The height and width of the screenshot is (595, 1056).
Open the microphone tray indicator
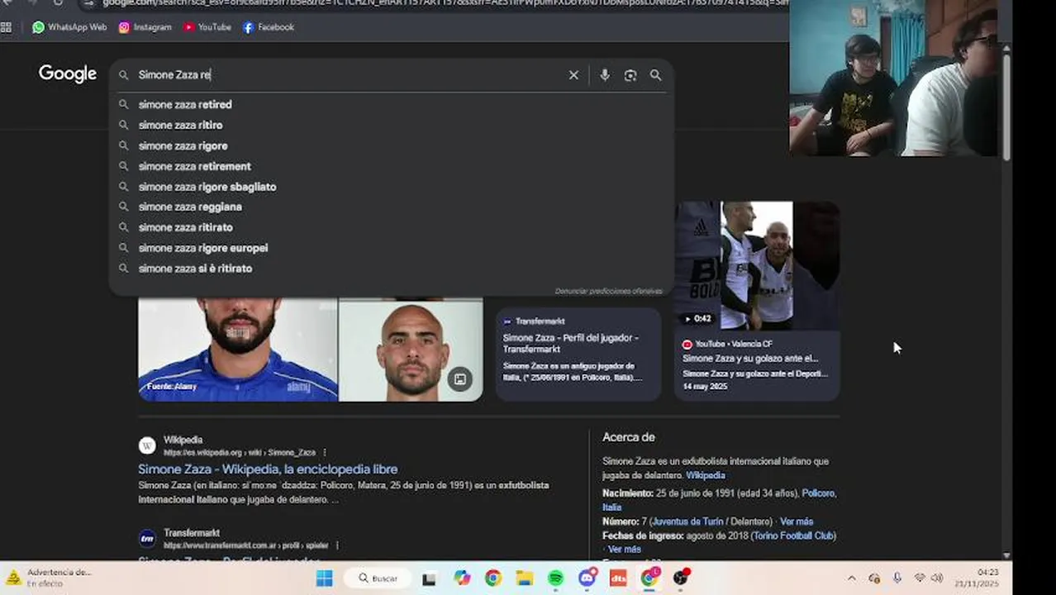click(x=897, y=578)
